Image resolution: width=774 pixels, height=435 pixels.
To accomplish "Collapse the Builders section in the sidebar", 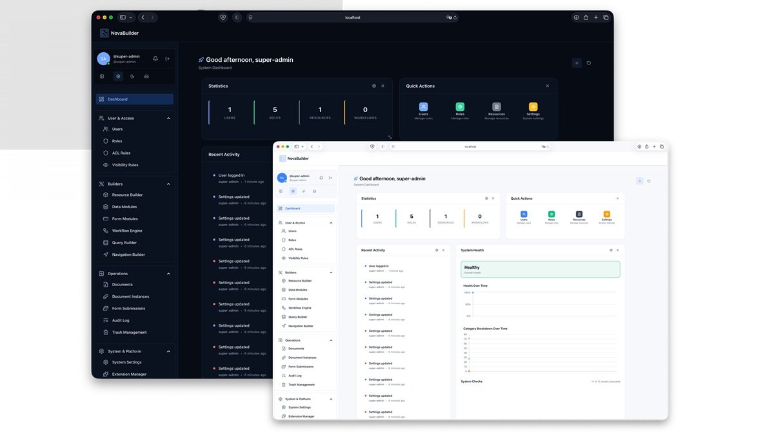I will (168, 183).
